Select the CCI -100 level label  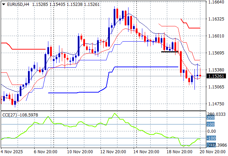click(211, 138)
